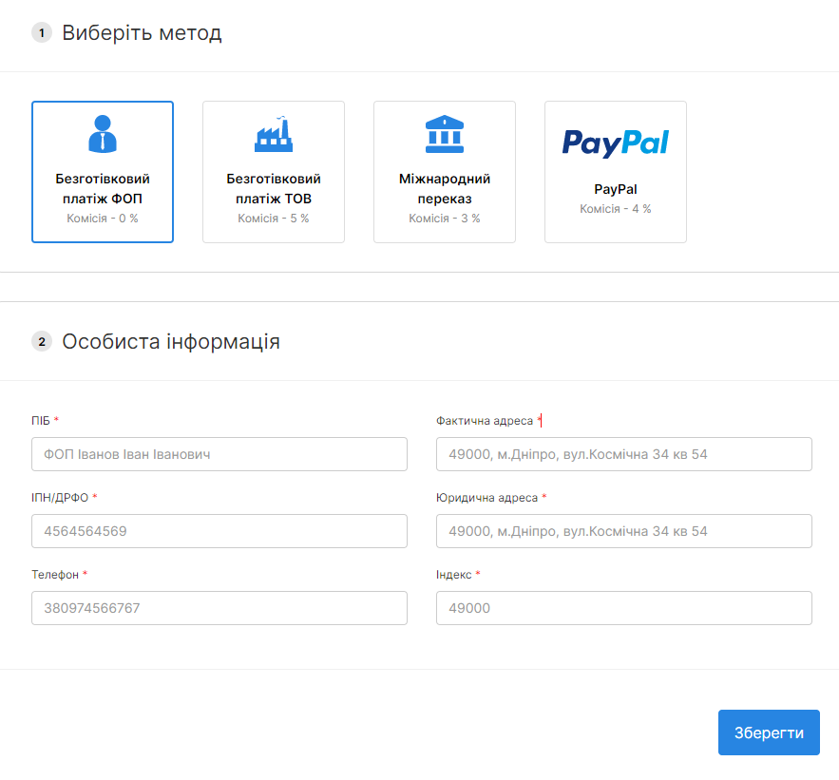Click the 'Комісія - 3 %' text
Viewport: 839px width, 780px height.
click(x=444, y=219)
